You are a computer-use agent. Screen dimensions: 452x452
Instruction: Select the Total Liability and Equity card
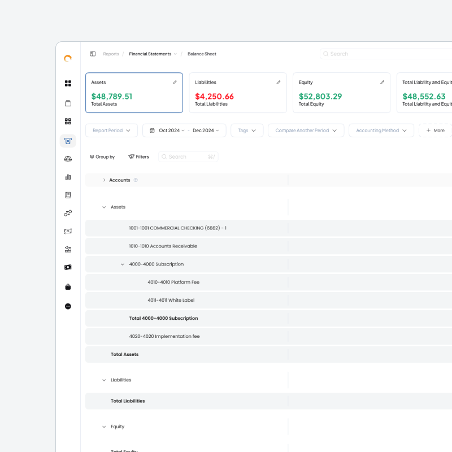point(424,93)
